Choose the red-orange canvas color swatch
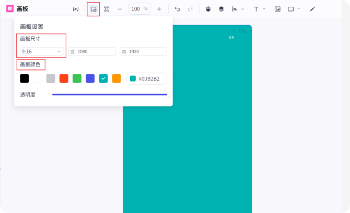Image resolution: width=350 pixels, height=213 pixels. 64,78
